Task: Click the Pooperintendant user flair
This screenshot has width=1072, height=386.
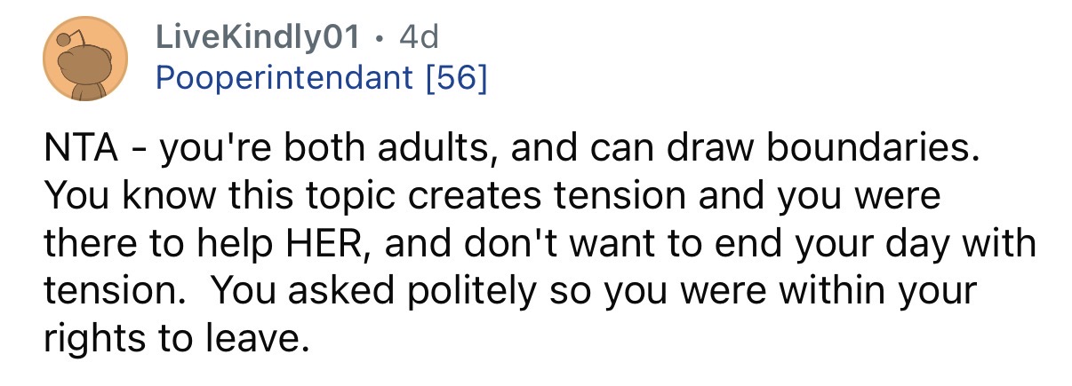Action: tap(283, 78)
